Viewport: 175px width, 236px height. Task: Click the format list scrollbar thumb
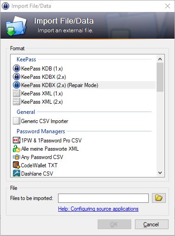coord(160,77)
